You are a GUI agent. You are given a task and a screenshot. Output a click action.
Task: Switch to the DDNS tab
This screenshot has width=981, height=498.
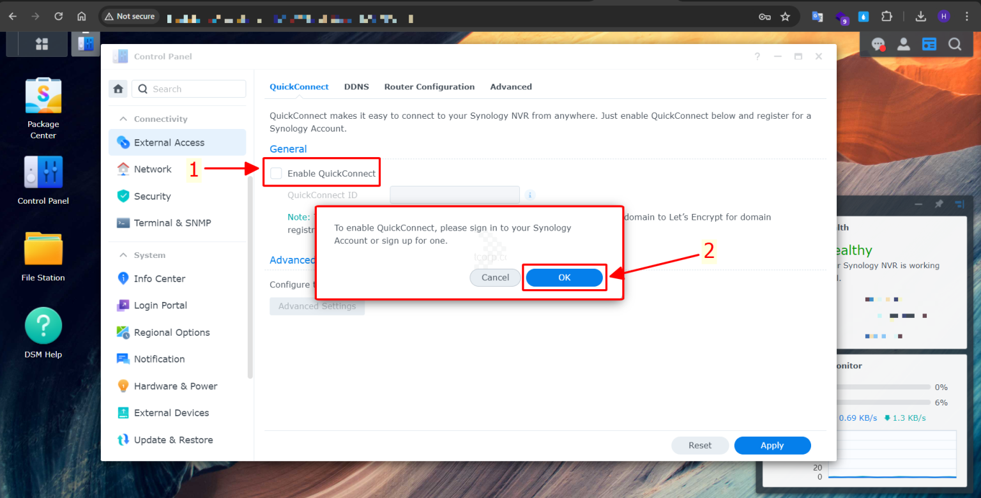click(x=356, y=86)
